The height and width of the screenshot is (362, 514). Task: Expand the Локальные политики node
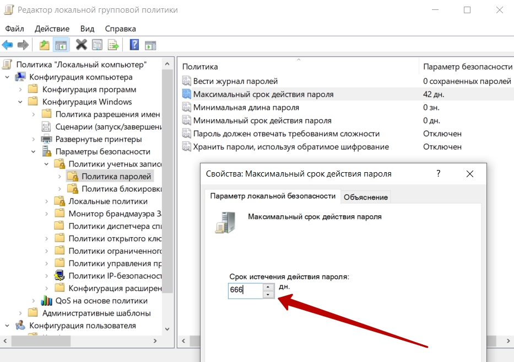tap(46, 201)
